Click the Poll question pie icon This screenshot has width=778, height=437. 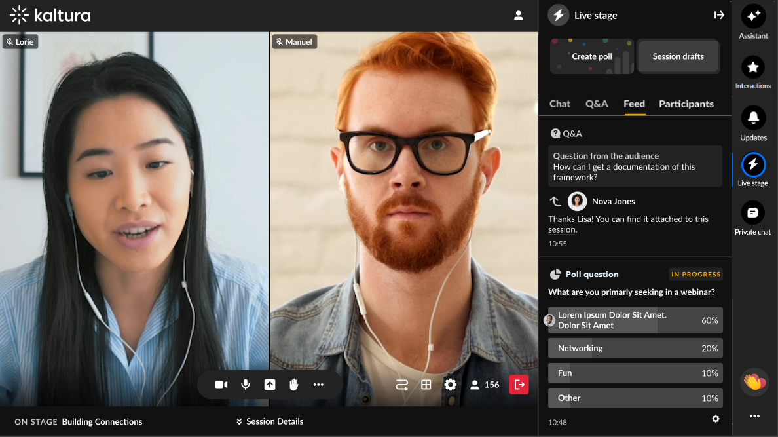coord(555,274)
